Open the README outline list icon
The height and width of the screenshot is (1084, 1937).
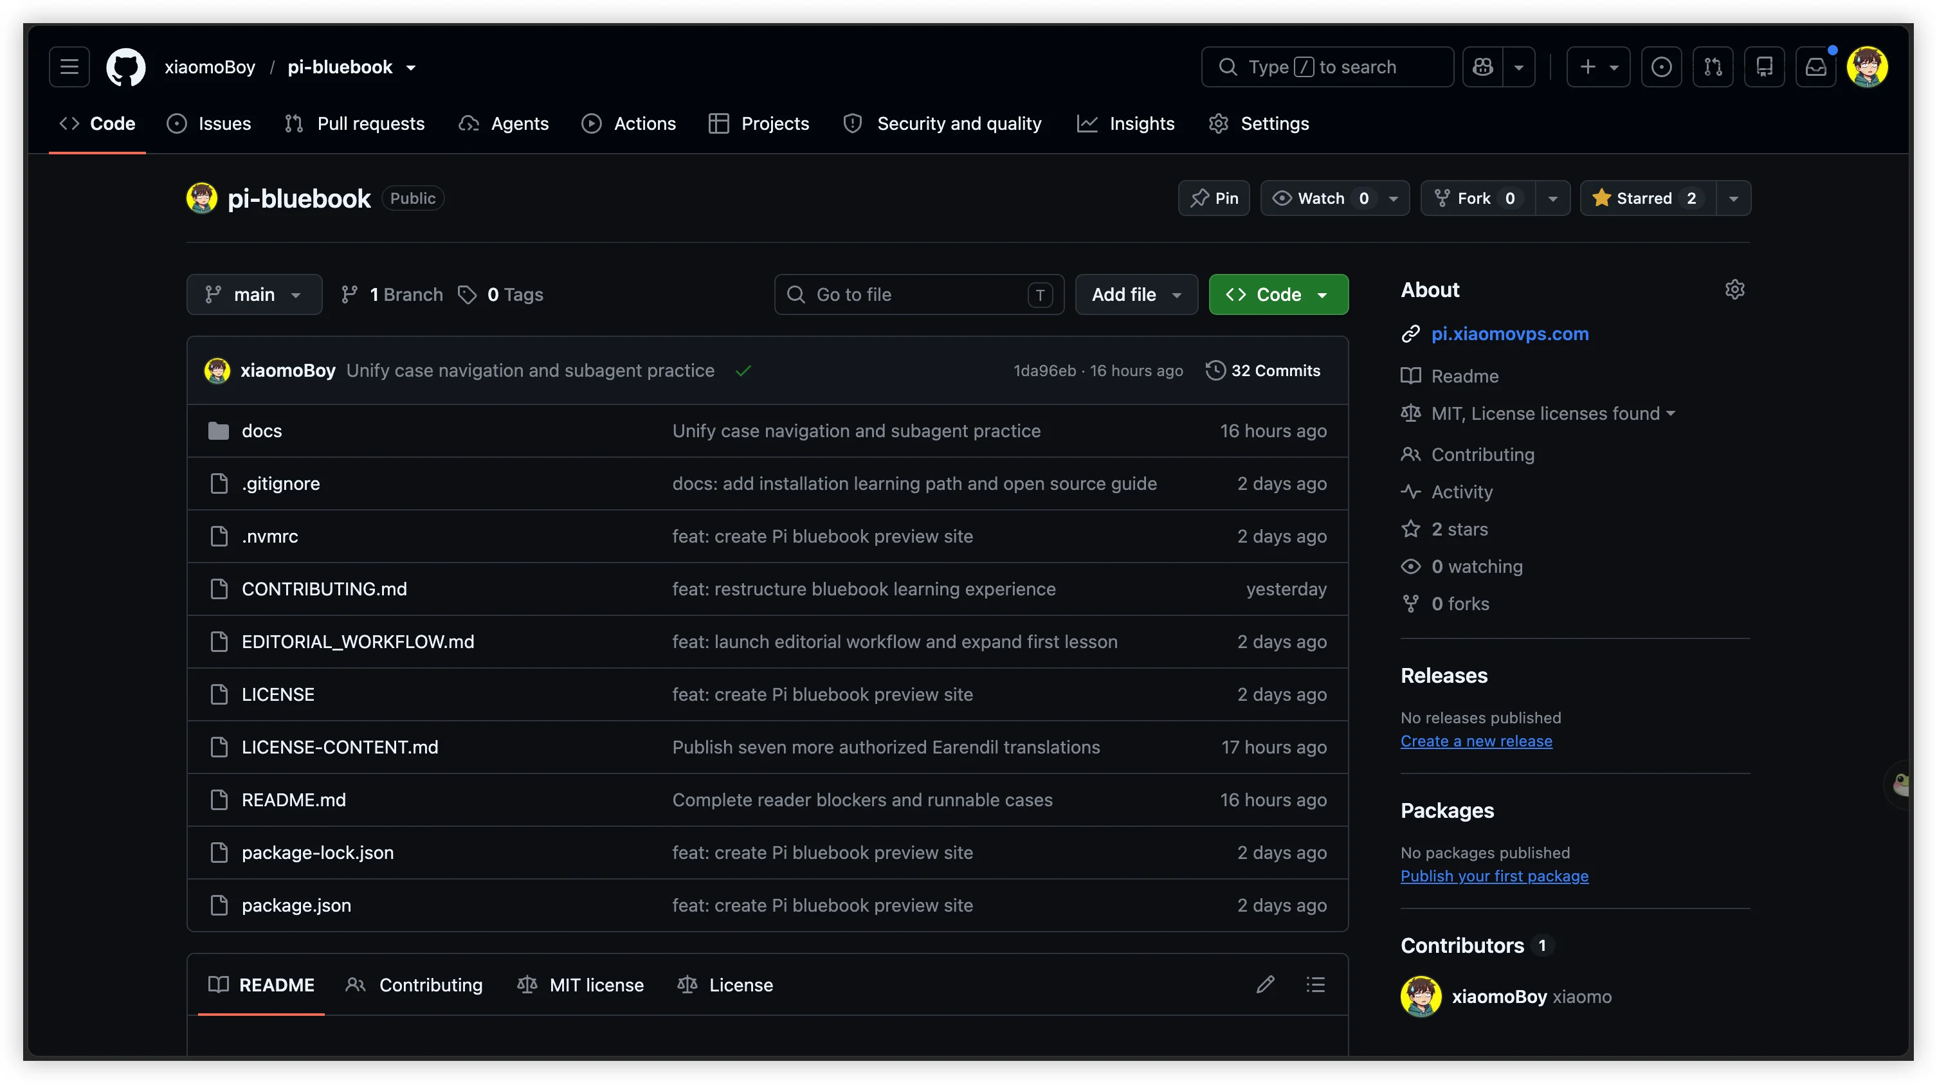click(1316, 985)
